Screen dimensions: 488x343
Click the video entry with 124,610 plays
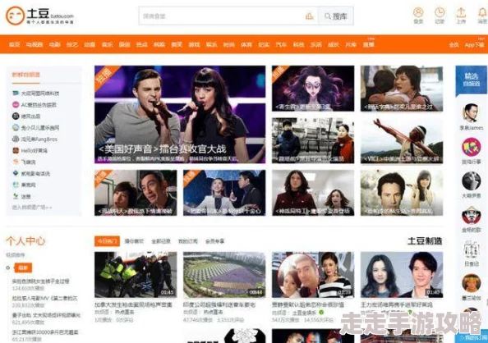[41, 285]
